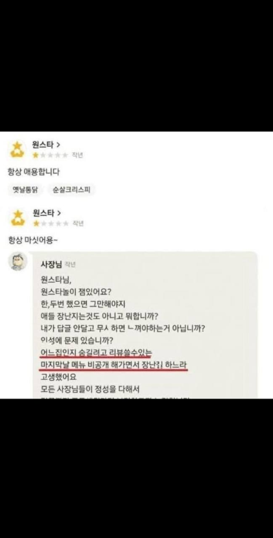Select the filled star on the 애용합니다 review
Image resolution: width=273 pixels, height=538 pixels.
pos(36,155)
